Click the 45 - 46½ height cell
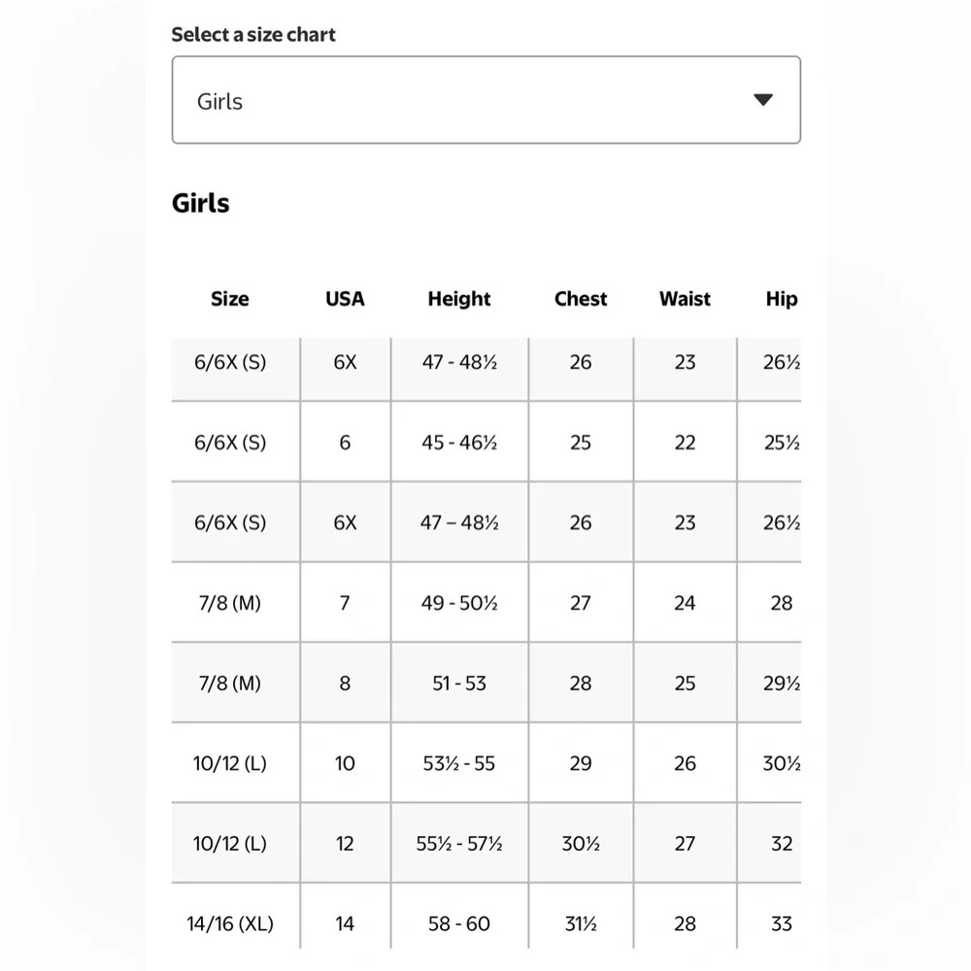 (459, 442)
